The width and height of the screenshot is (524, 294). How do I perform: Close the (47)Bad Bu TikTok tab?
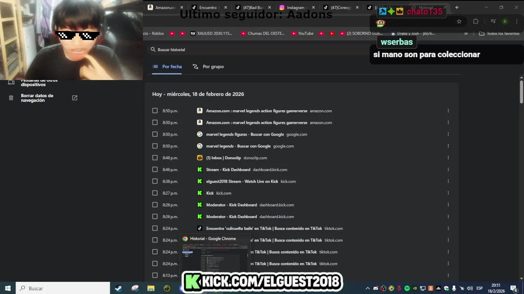pyautogui.click(x=269, y=7)
